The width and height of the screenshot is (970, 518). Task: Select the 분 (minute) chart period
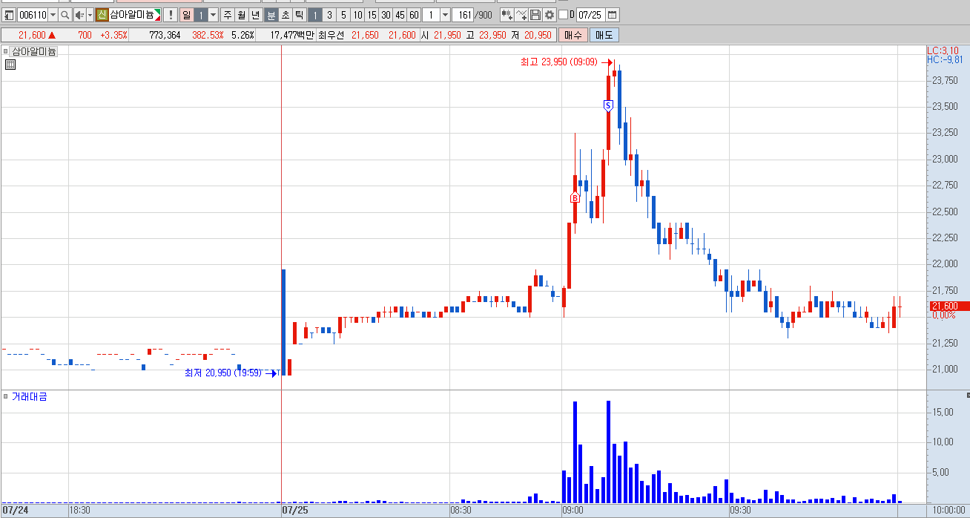[x=271, y=15]
